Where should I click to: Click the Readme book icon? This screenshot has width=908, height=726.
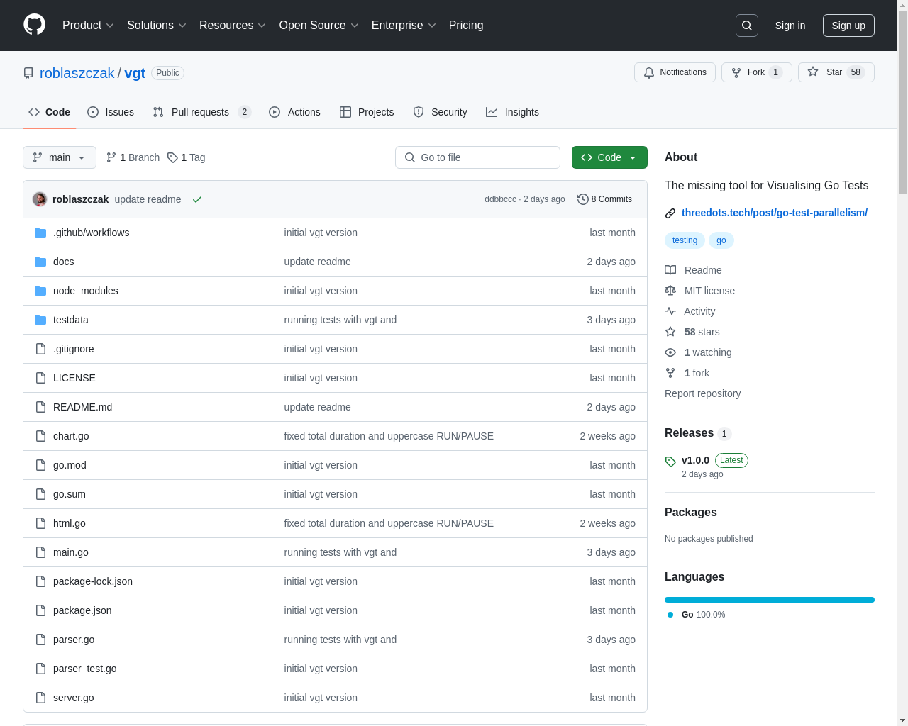point(670,270)
